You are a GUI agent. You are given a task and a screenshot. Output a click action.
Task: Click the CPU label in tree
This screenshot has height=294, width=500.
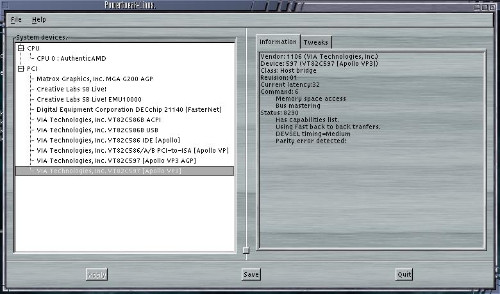[x=33, y=49]
